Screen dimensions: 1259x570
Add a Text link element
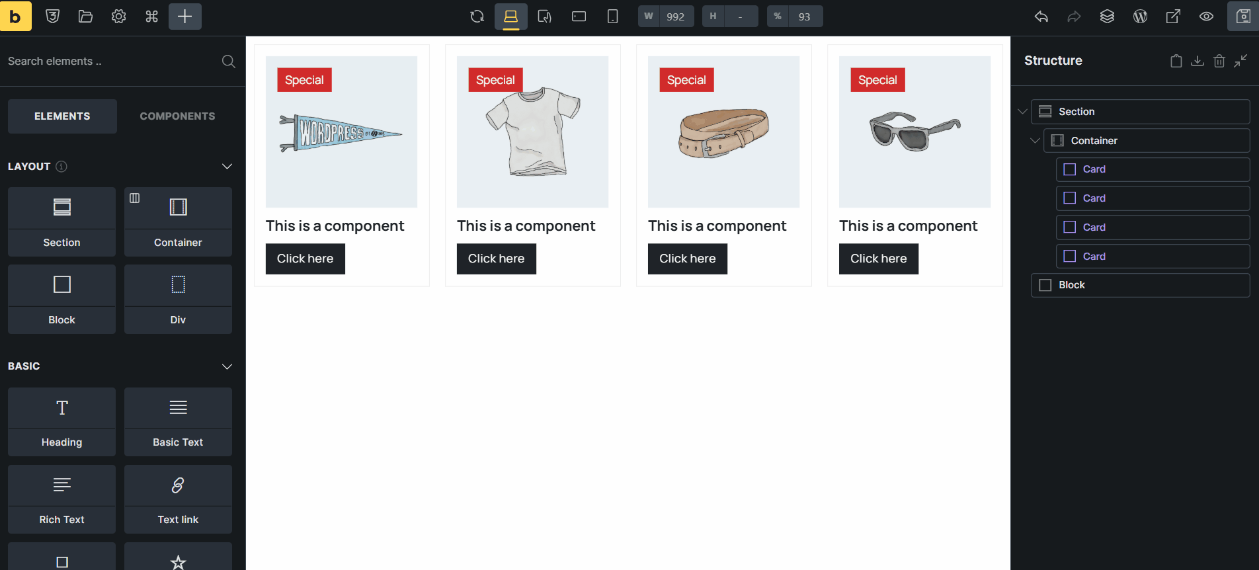[x=178, y=499]
